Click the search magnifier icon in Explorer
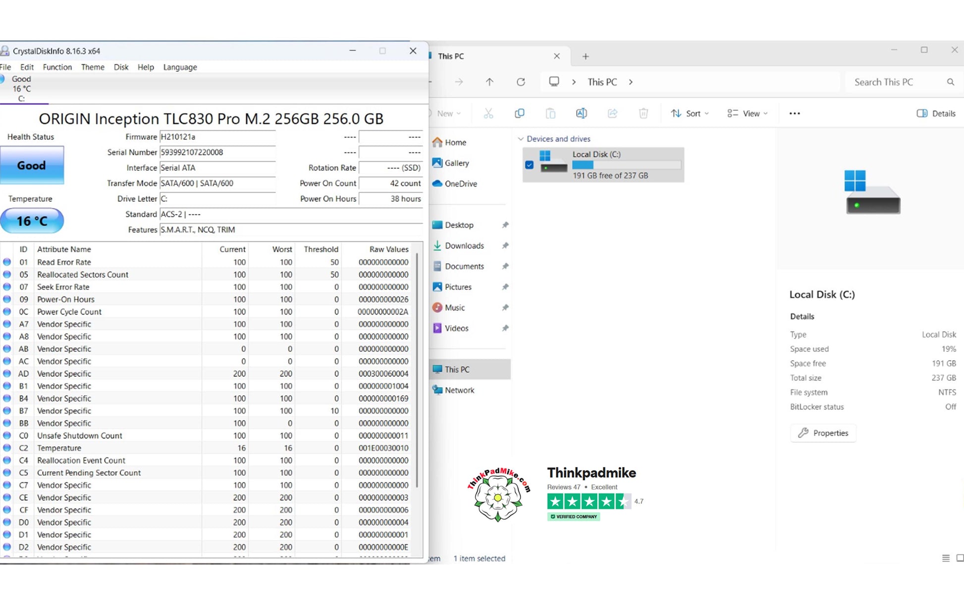 pyautogui.click(x=950, y=82)
